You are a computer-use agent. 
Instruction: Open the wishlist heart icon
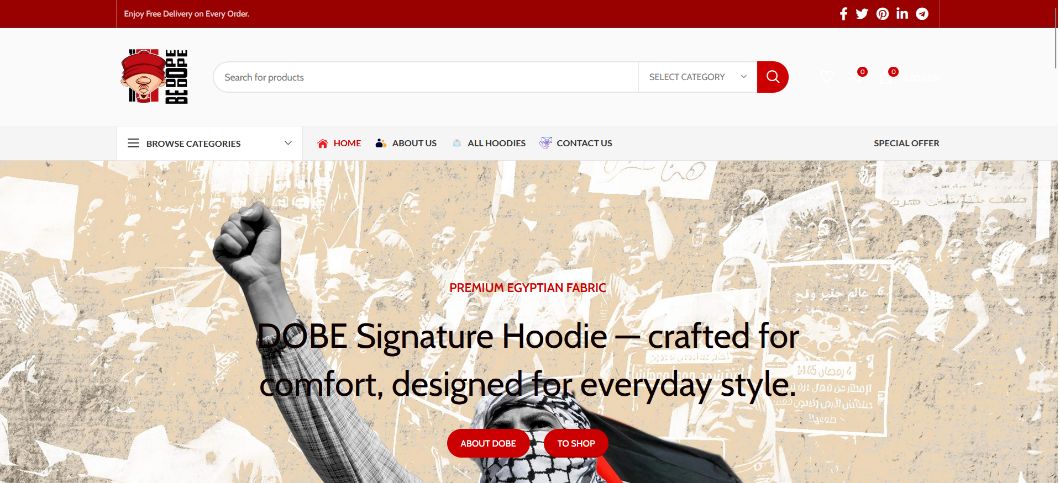click(827, 77)
